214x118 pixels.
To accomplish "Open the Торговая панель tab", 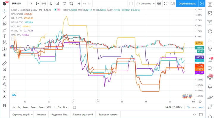I will [x=108, y=115].
